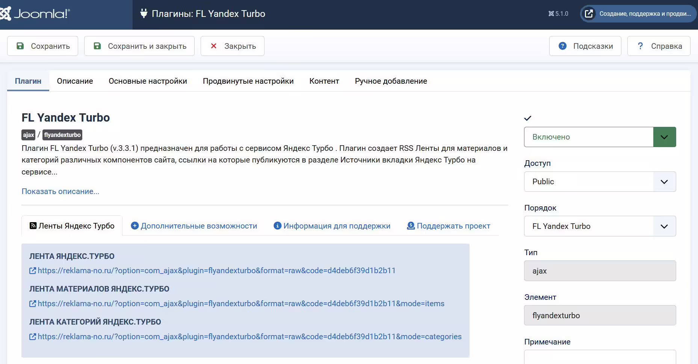
Task: Click the RSS icon on Ленты Яндекс Турбо
Action: point(33,226)
